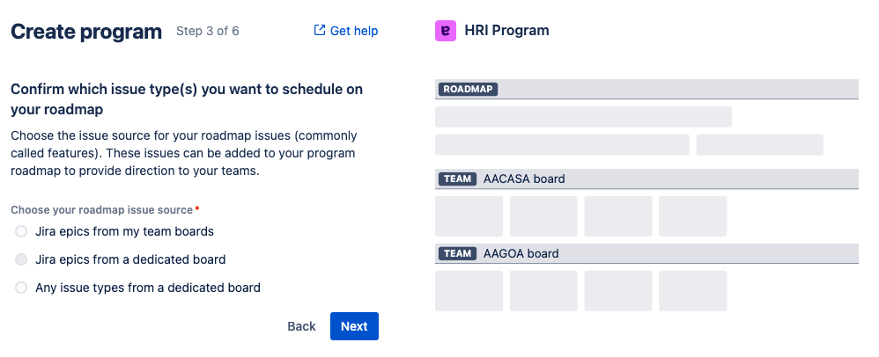Viewport: 879px width, 357px height.
Task: Click the wide roadmap placeholder bar
Action: (x=583, y=117)
